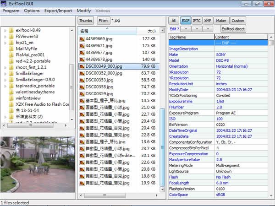Open the Modify menu
275x206 pixels.
click(84, 11)
